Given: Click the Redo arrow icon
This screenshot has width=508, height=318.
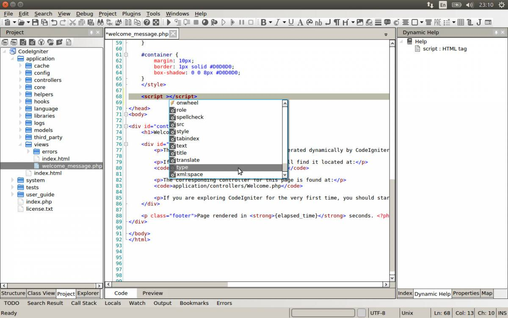Looking at the screenshot, I should 63,22.
